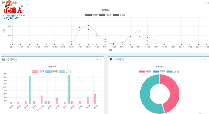Image resolution: width=209 pixels, height=114 pixels.
Task: Click the tallest teal 工作证 bar in bar chart
Action: click(69, 90)
